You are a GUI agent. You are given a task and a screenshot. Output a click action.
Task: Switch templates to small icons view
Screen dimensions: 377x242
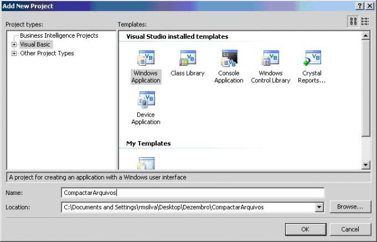365,21
